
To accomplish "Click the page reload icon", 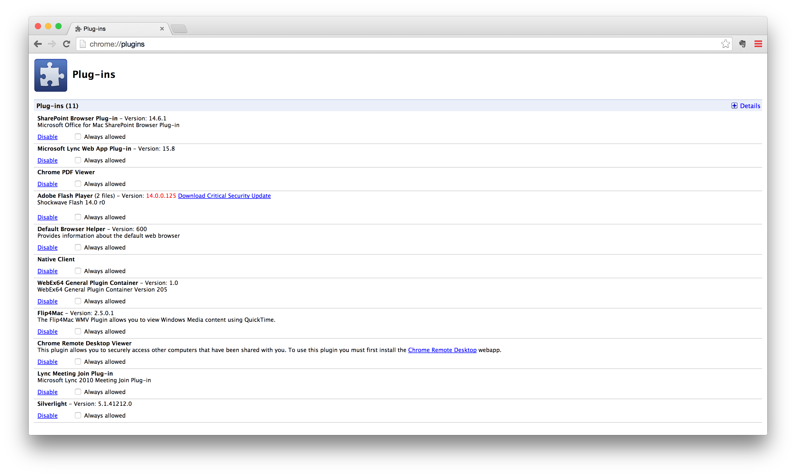I will [x=67, y=44].
